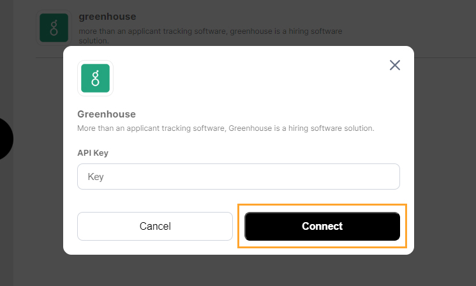Click the dimmed overlay right of the dialog

(x=445, y=152)
